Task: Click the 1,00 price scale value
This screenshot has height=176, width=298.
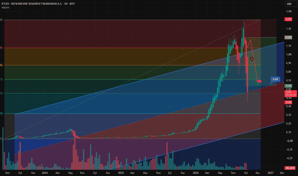Action: 289,54
